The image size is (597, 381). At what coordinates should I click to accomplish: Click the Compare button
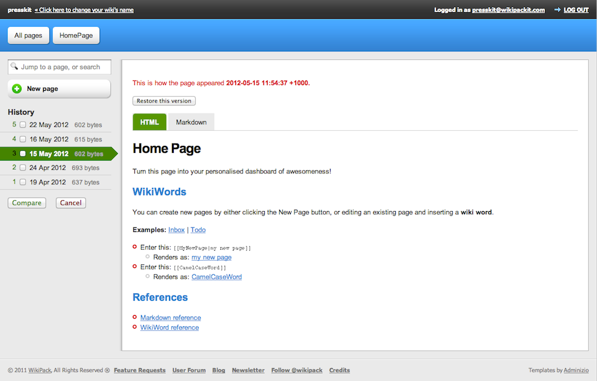pos(27,203)
